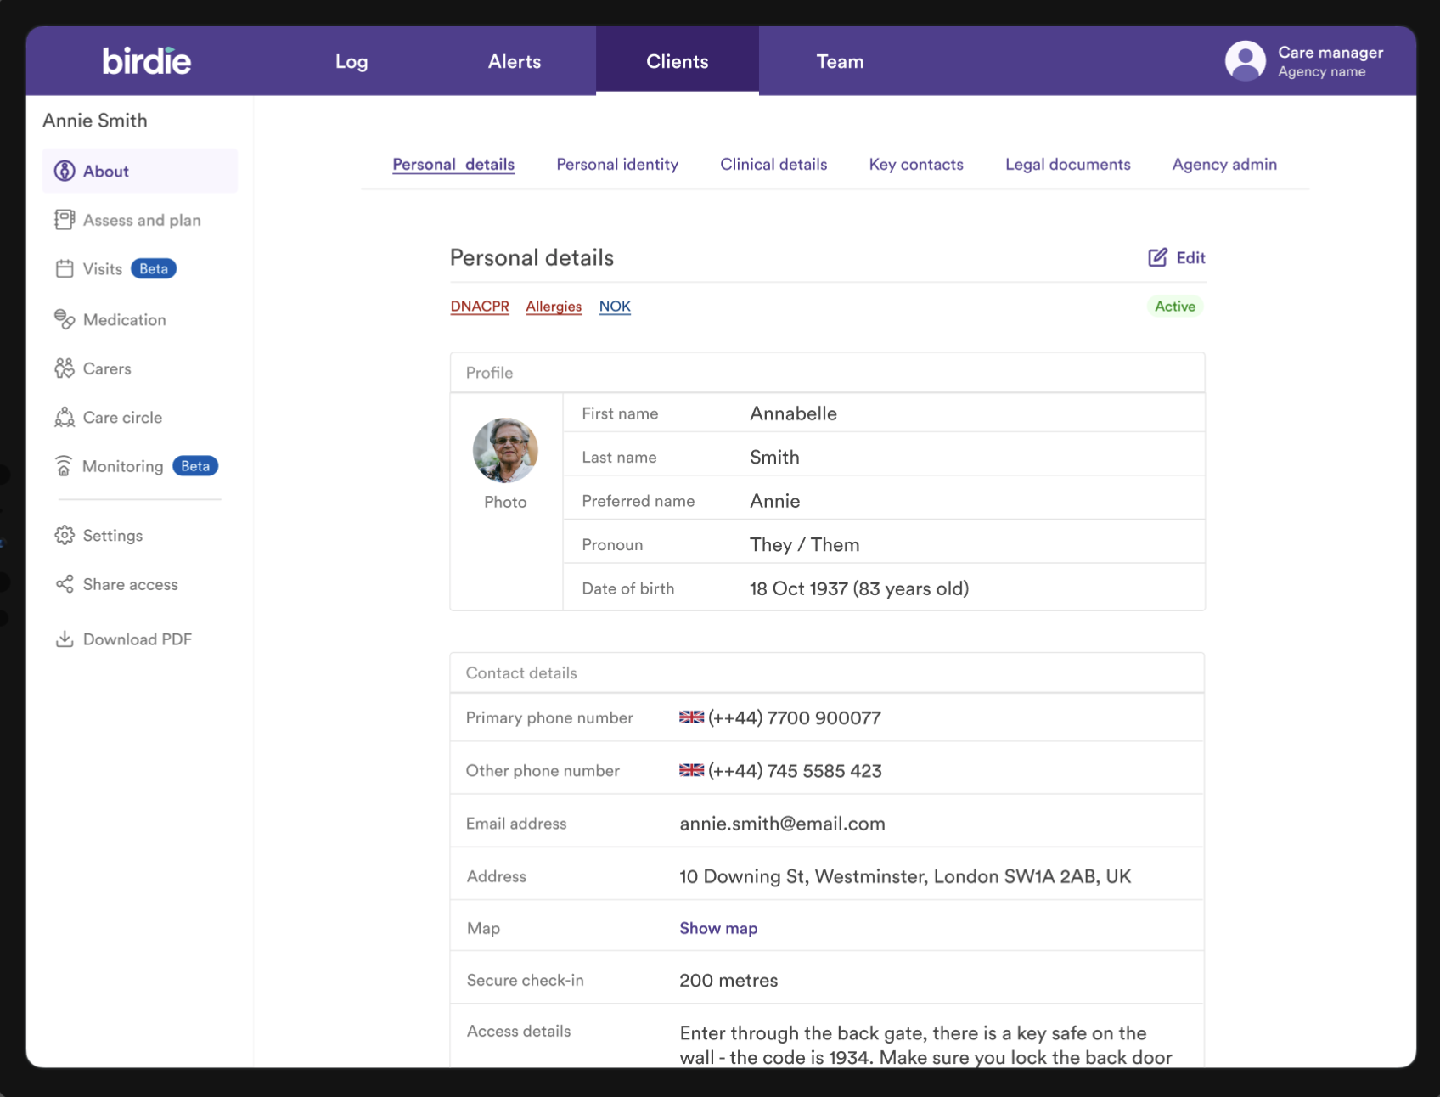Click the first name value Annabelle

[x=793, y=413]
